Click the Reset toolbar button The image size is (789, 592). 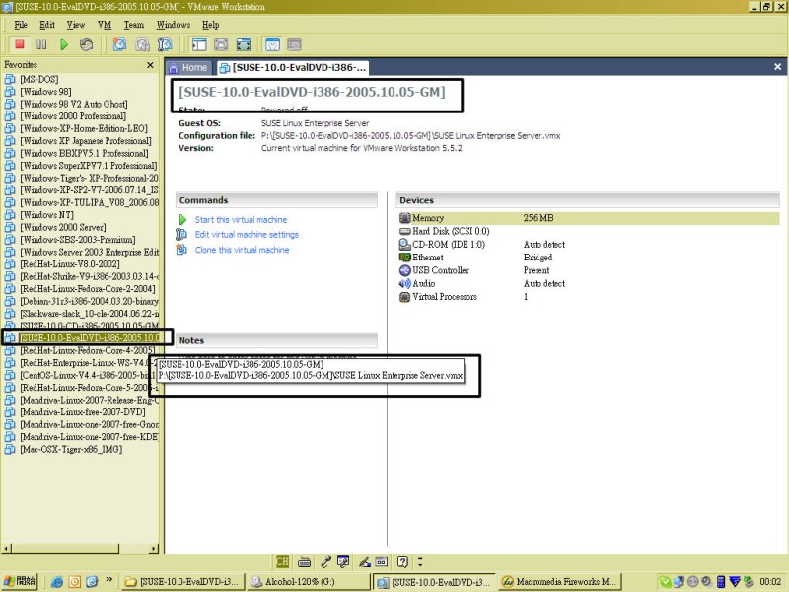[x=86, y=44]
